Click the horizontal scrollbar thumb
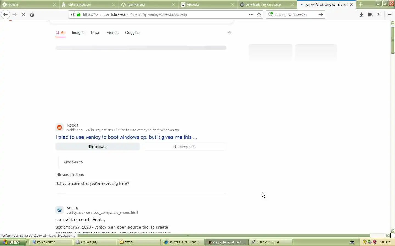Viewport: 395px width, 246px height. click(224, 235)
